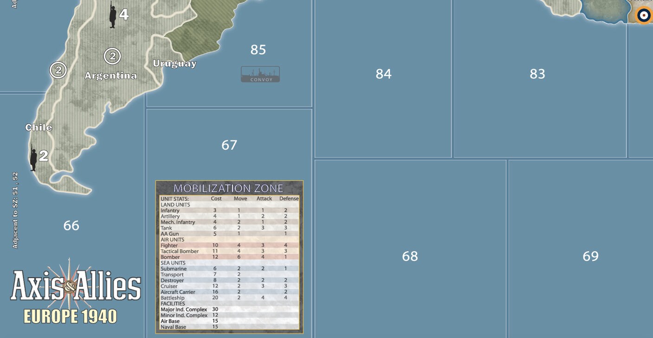Click the Transport cost value 7
Viewport: 653px width, 338px height.
pyautogui.click(x=215, y=275)
